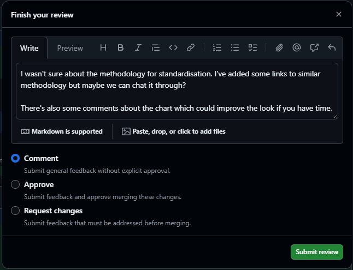
Task: Add a link using the link icon
Action: click(x=191, y=48)
